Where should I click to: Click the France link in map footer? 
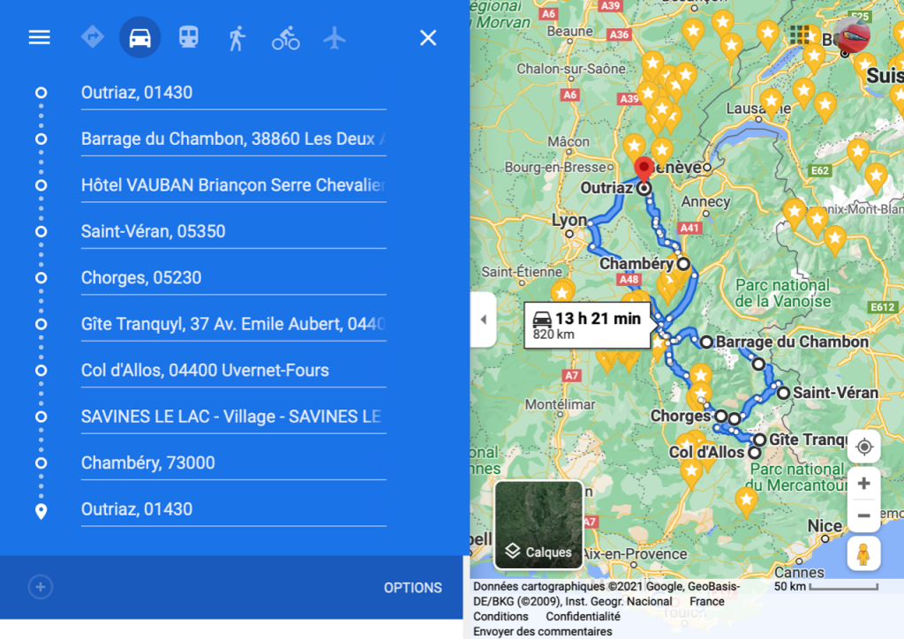click(707, 602)
